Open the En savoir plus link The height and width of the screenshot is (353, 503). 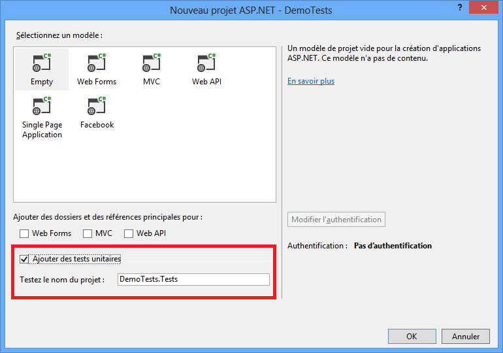[x=311, y=81]
